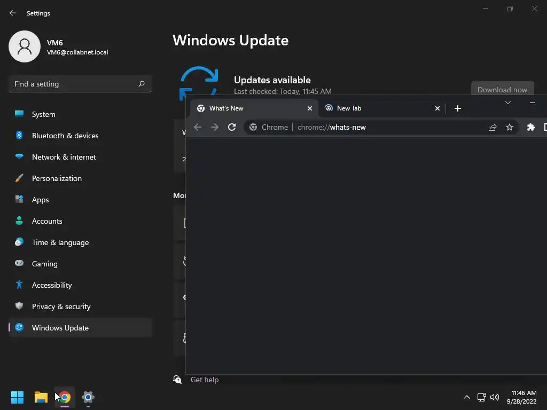The image size is (547, 410).
Task: Click the volume speaker icon in tray
Action: point(494,397)
